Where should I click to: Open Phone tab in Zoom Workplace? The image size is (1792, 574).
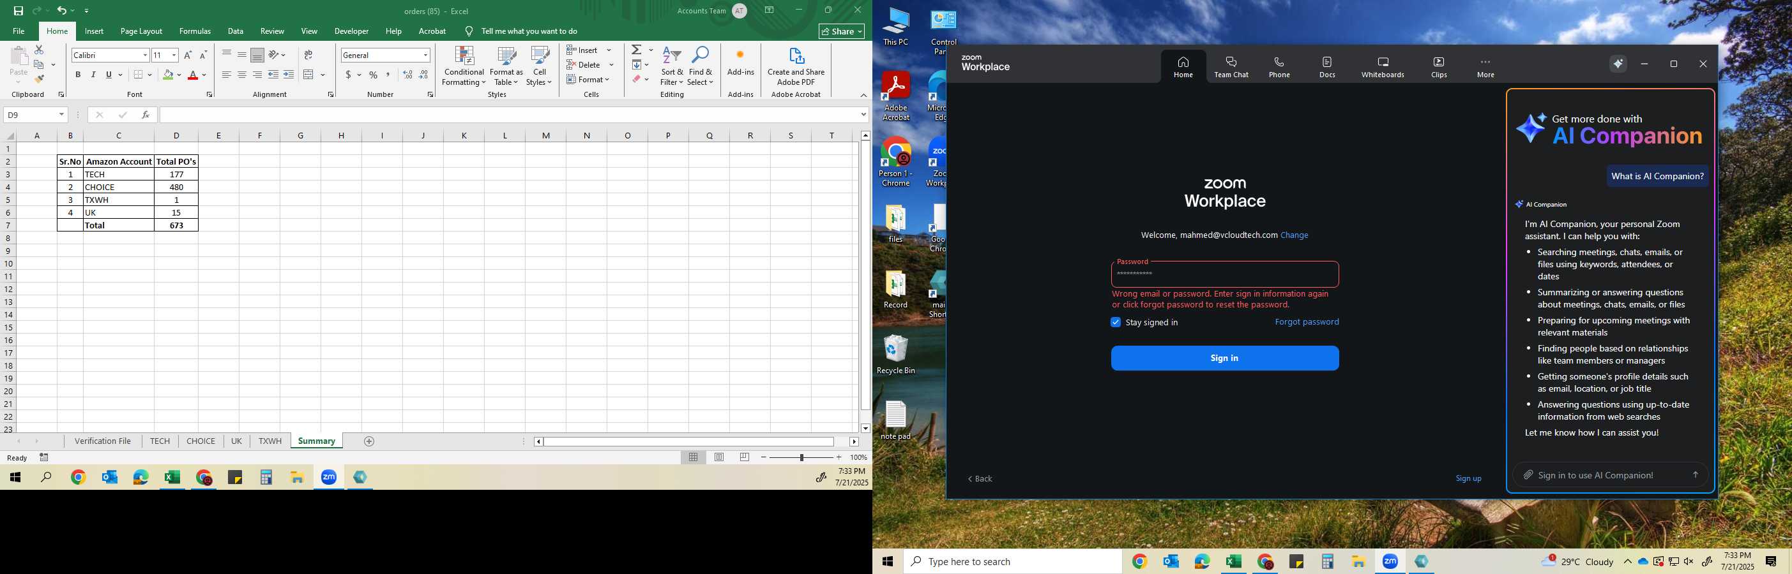coord(1279,67)
